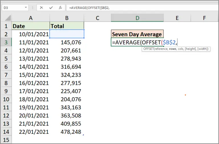Click the value 225,407
219x144 pixels.
pyautogui.click(x=71, y=91)
